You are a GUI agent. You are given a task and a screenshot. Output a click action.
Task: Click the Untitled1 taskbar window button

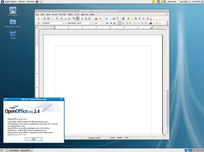point(19,150)
